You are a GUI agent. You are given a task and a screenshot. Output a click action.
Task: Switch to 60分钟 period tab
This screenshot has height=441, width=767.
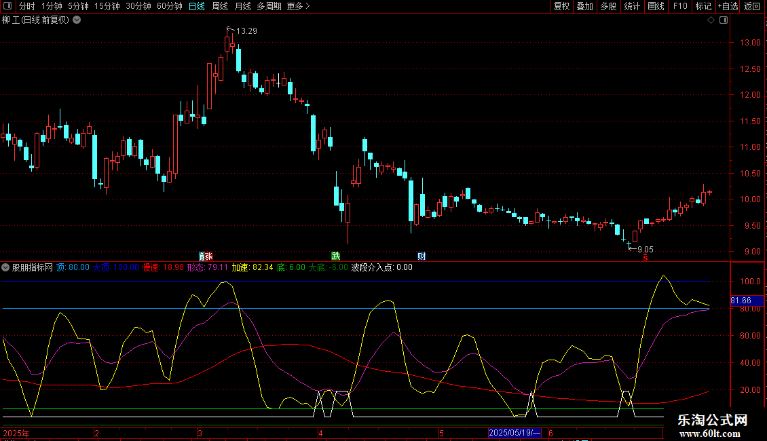coord(169,6)
